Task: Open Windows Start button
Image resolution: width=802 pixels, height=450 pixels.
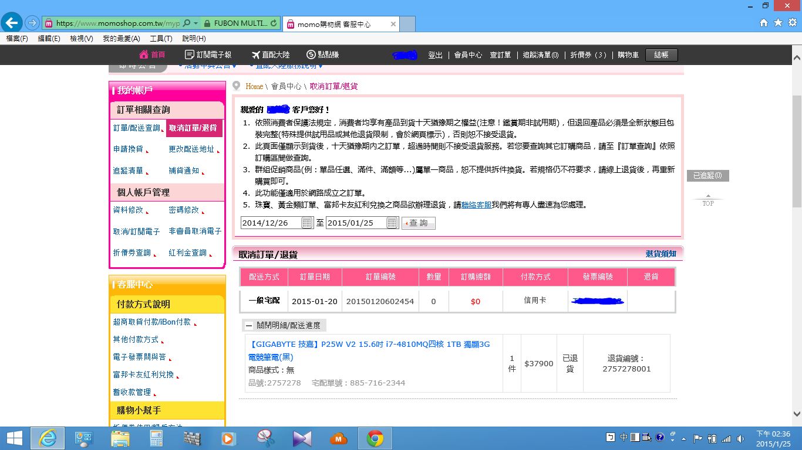Action: (14, 438)
